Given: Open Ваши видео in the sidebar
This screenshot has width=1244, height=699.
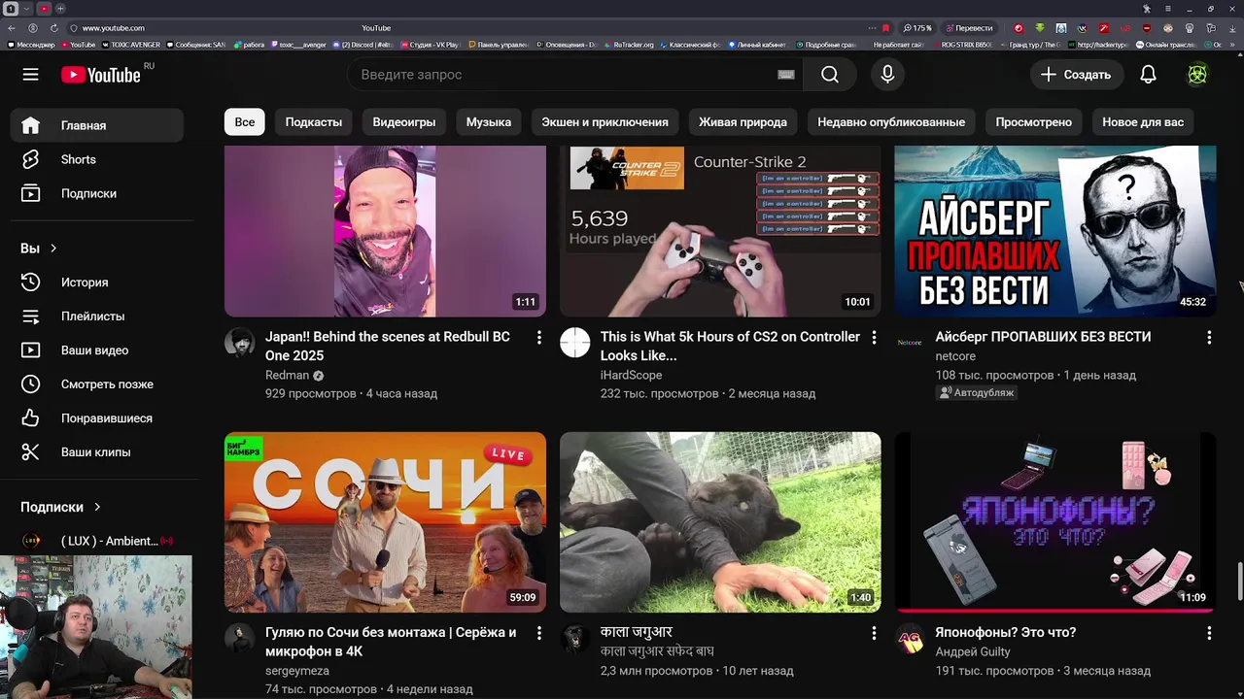Looking at the screenshot, I should 97,350.
